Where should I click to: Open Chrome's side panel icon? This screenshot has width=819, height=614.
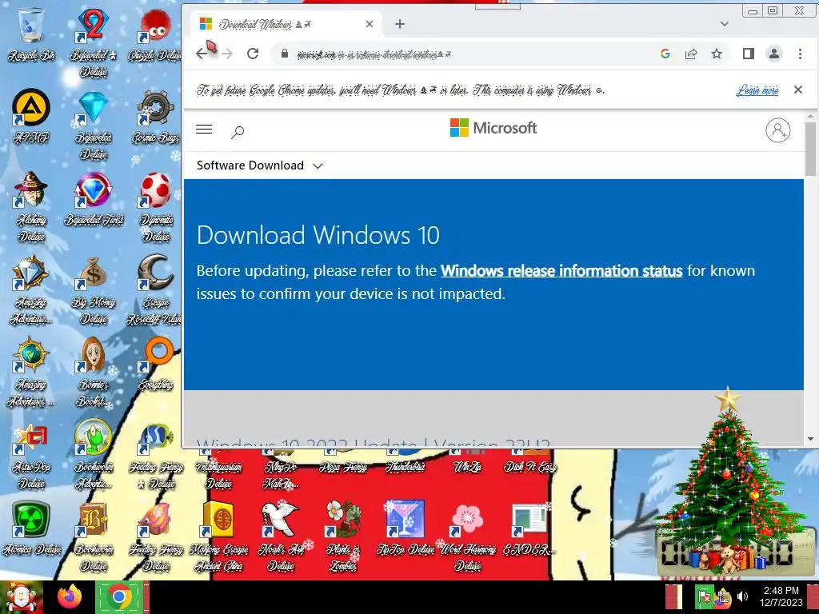pyautogui.click(x=748, y=54)
